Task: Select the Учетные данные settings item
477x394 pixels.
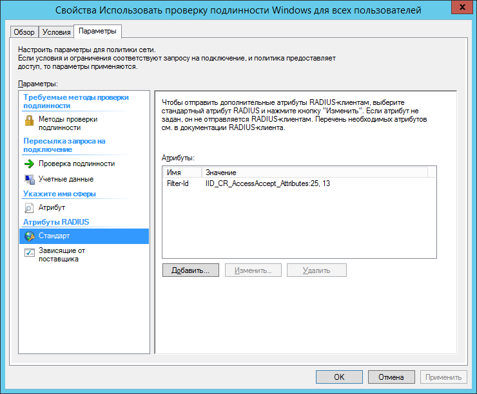Action: click(x=66, y=179)
